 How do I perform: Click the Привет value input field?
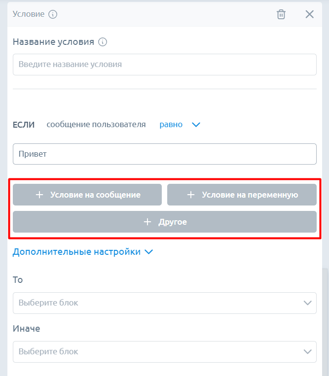164,154
